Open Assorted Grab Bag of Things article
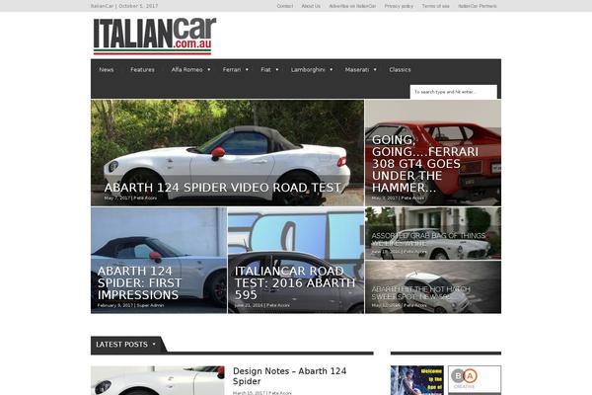The image size is (592, 395). pyautogui.click(x=428, y=239)
